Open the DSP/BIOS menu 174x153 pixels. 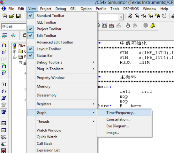(x=131, y=9)
